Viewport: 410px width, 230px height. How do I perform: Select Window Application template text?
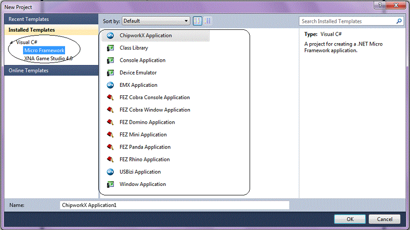coord(143,184)
